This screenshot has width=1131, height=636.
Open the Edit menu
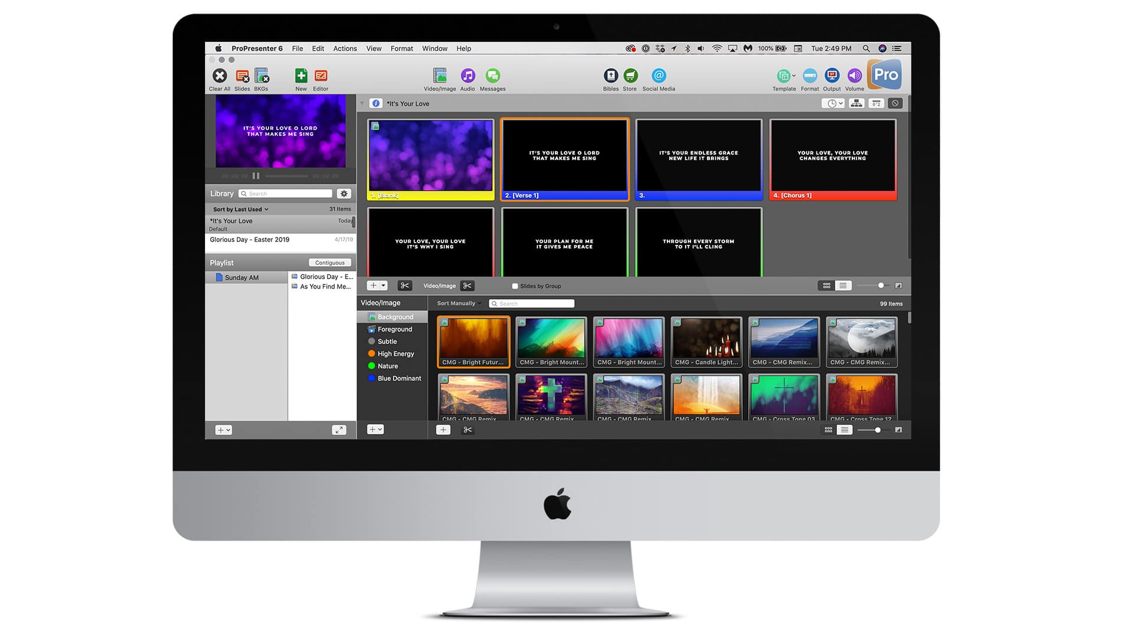coord(318,48)
